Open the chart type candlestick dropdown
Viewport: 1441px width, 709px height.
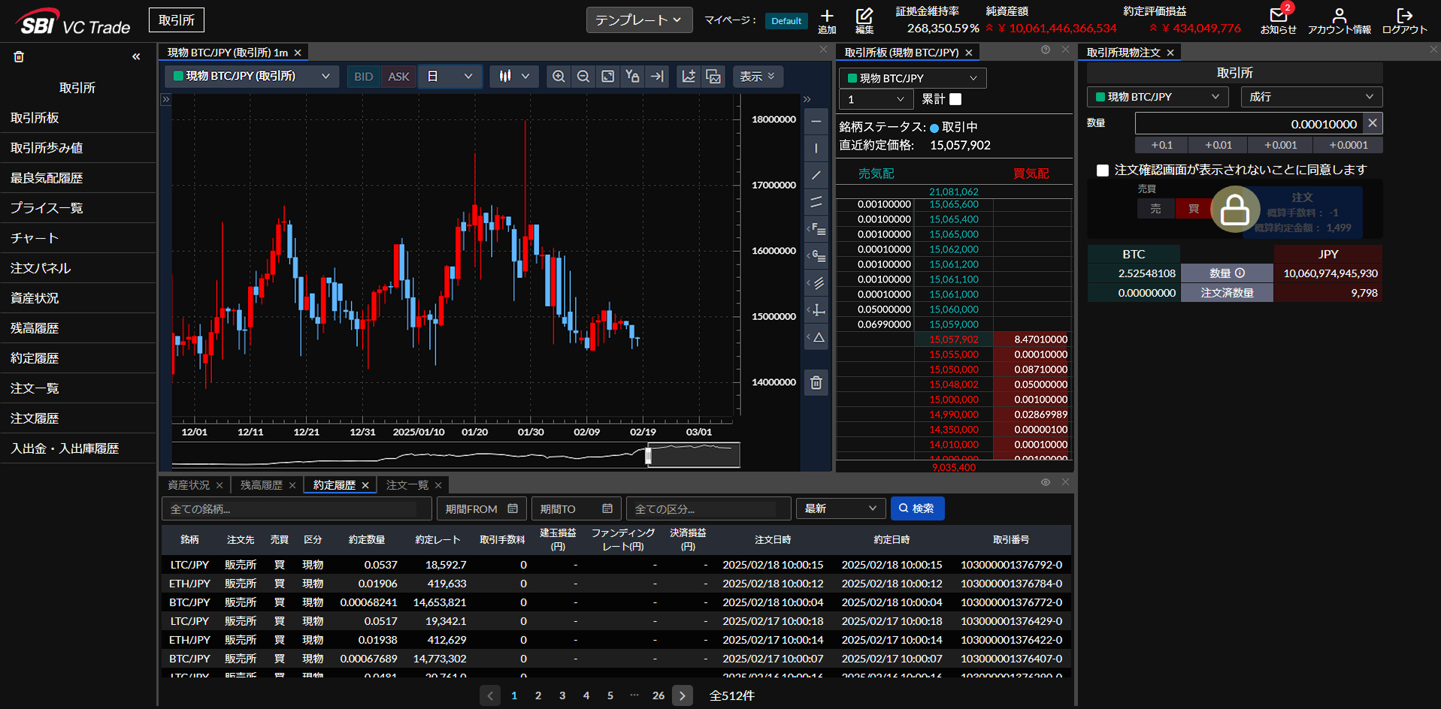(514, 77)
